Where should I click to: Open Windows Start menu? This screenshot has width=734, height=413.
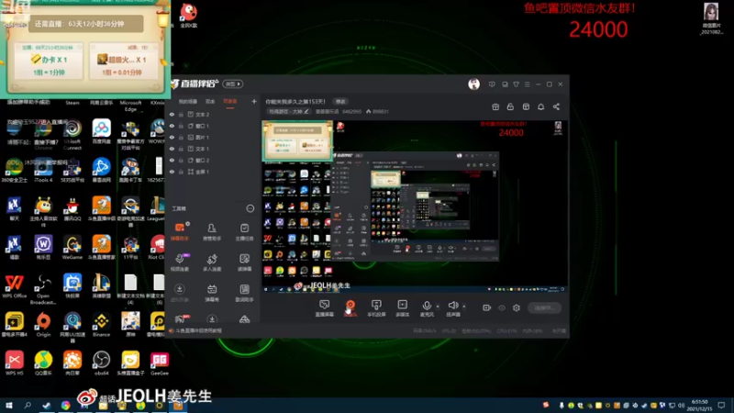tap(8, 406)
